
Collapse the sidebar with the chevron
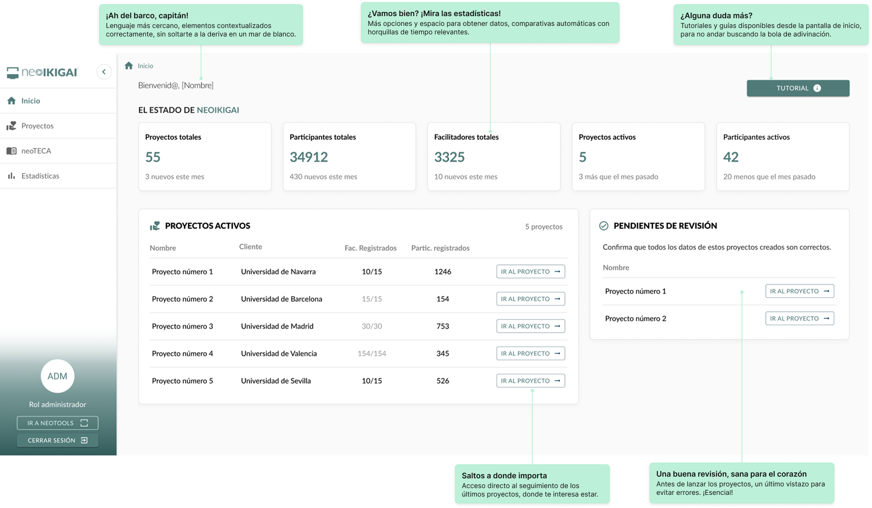pos(104,72)
